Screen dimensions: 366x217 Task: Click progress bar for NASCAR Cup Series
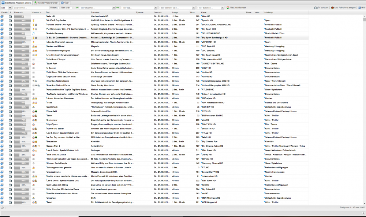22,20
